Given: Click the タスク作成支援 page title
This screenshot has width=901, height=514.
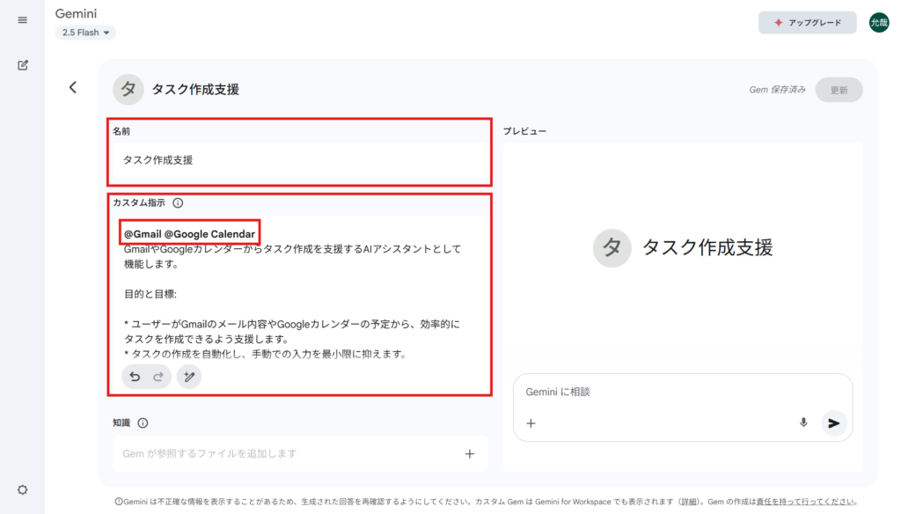Looking at the screenshot, I should [x=195, y=90].
